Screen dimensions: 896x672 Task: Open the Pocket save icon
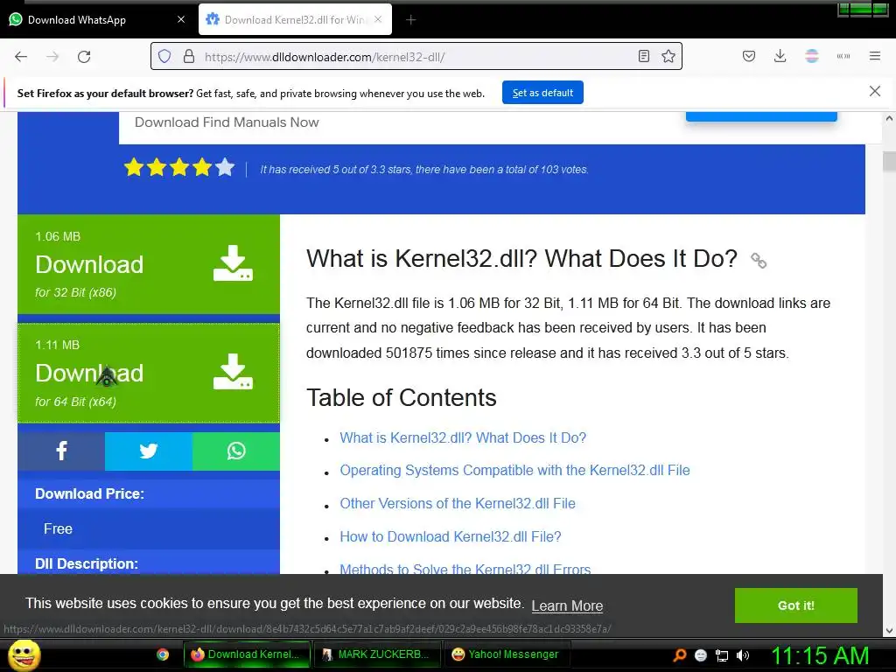point(749,56)
